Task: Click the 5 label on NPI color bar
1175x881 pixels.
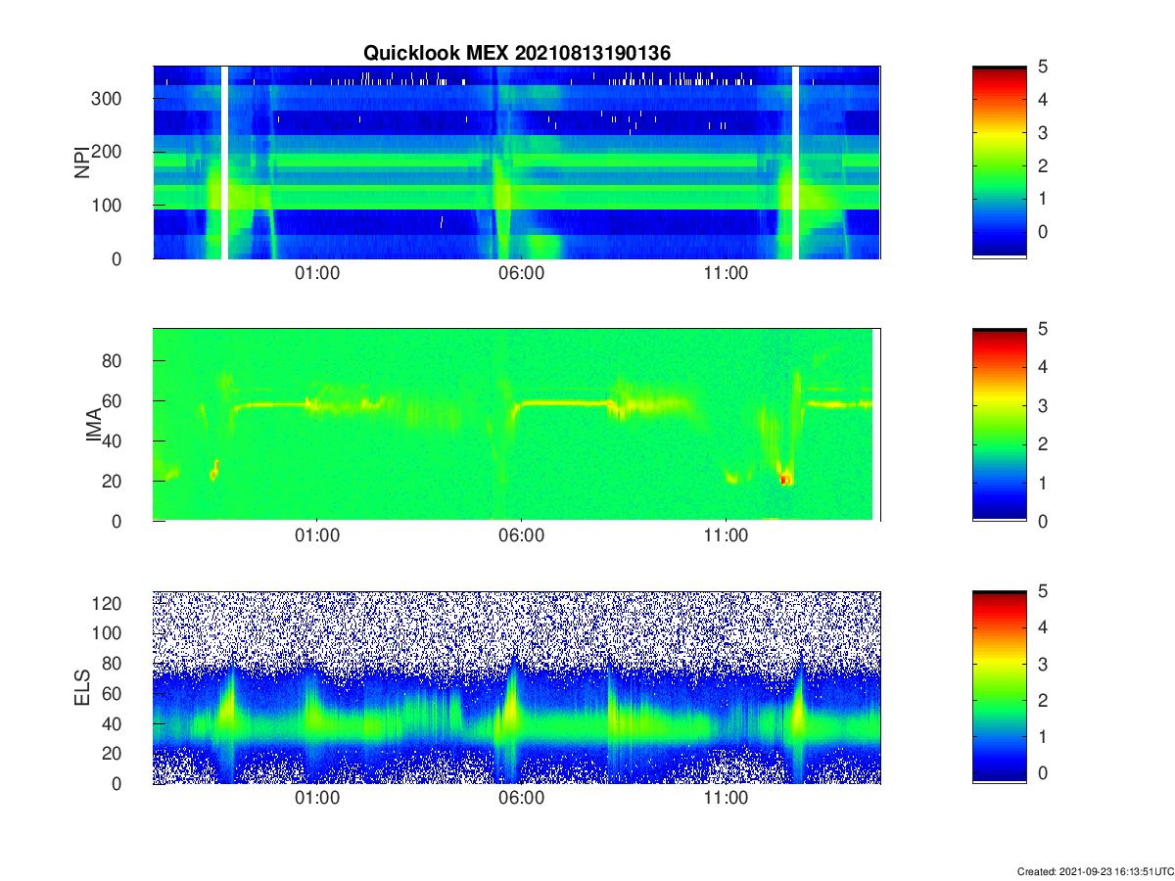Action: [1042, 67]
